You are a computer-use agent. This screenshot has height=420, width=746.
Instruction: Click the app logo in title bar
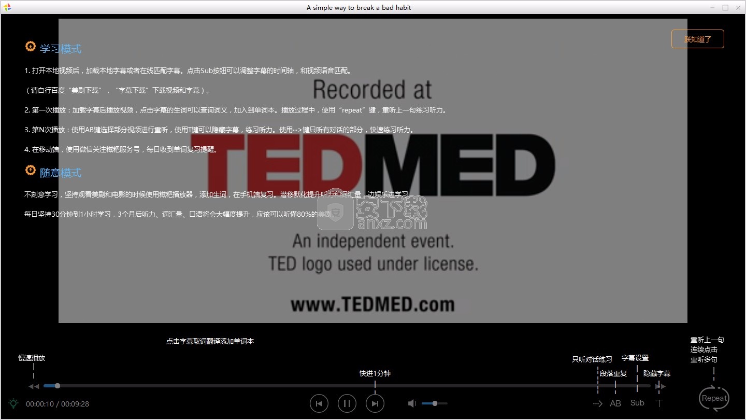[x=6, y=7]
